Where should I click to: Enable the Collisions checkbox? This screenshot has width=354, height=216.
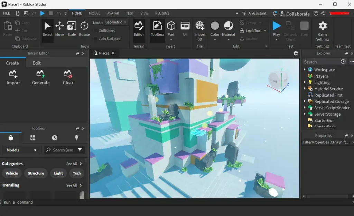(96, 31)
